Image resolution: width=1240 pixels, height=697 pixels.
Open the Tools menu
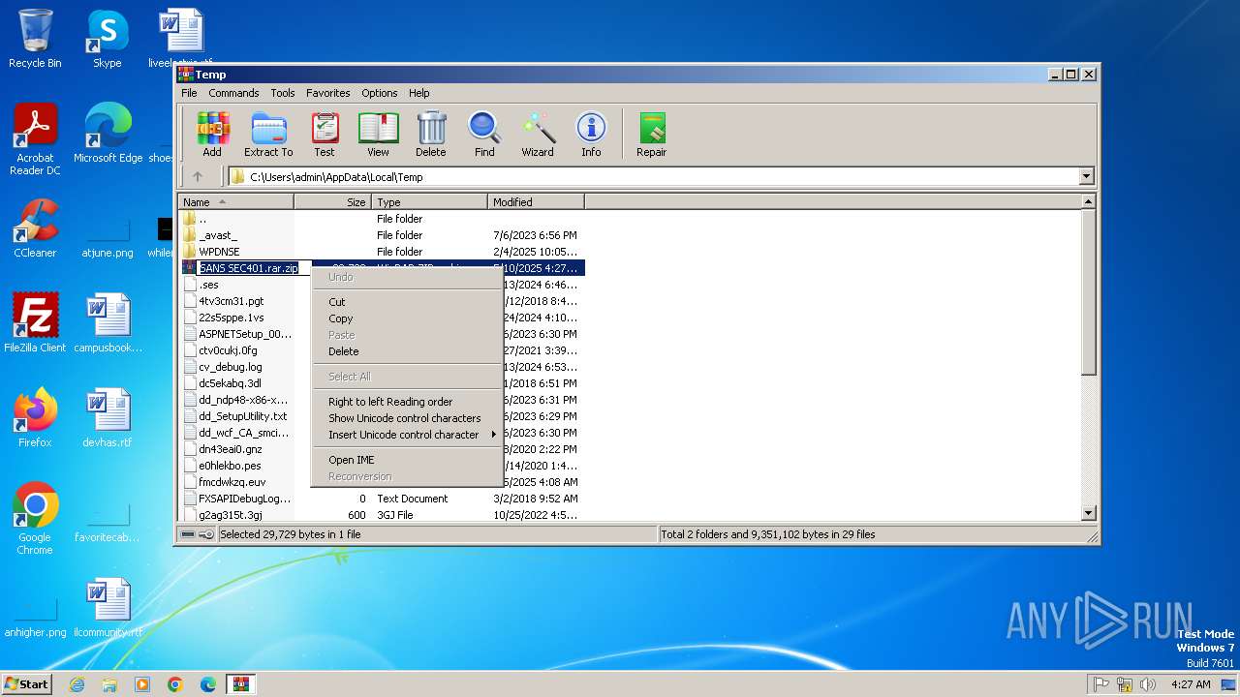click(x=283, y=93)
